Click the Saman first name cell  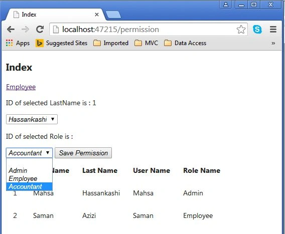43,215
